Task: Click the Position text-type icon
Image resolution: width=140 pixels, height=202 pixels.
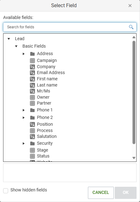Action: 32,124
